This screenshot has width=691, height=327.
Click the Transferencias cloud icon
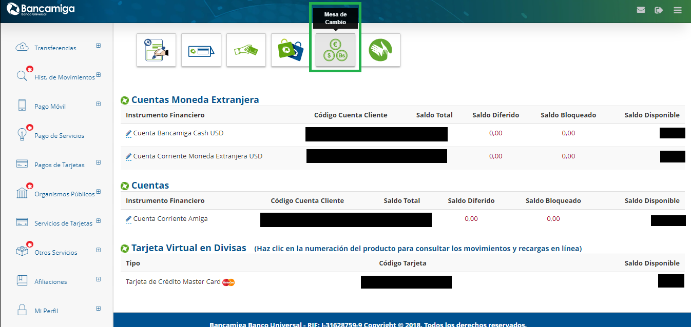pos(22,47)
